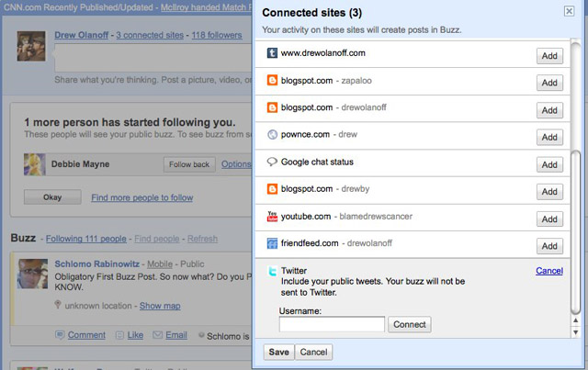This screenshot has width=588, height=370.
Task: Click the Google chat status speech bubble icon
Action: click(272, 162)
